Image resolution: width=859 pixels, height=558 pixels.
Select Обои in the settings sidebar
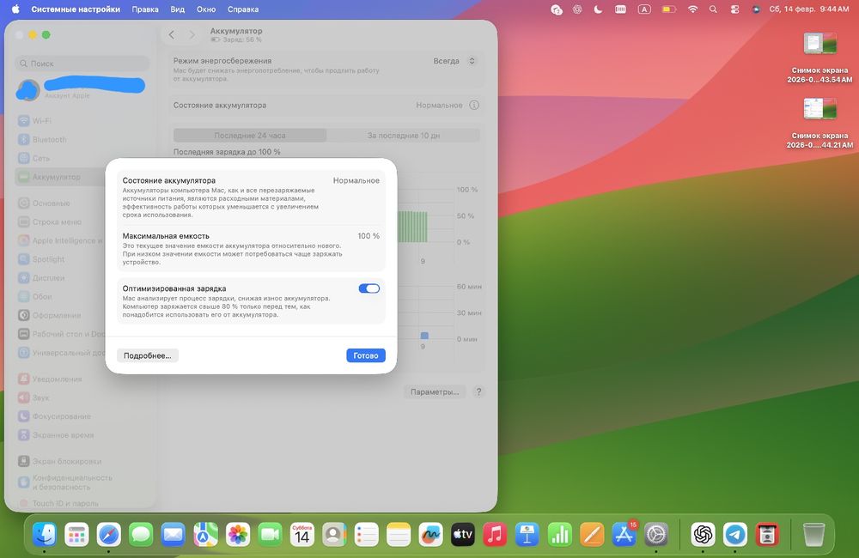pyautogui.click(x=60, y=296)
